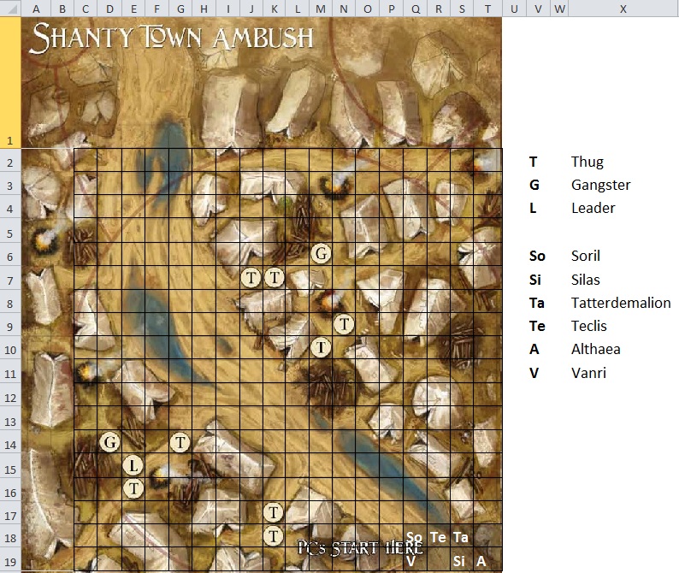This screenshot has width=679, height=573.
Task: Select row 13 by its header
Action: pyautogui.click(x=10, y=417)
